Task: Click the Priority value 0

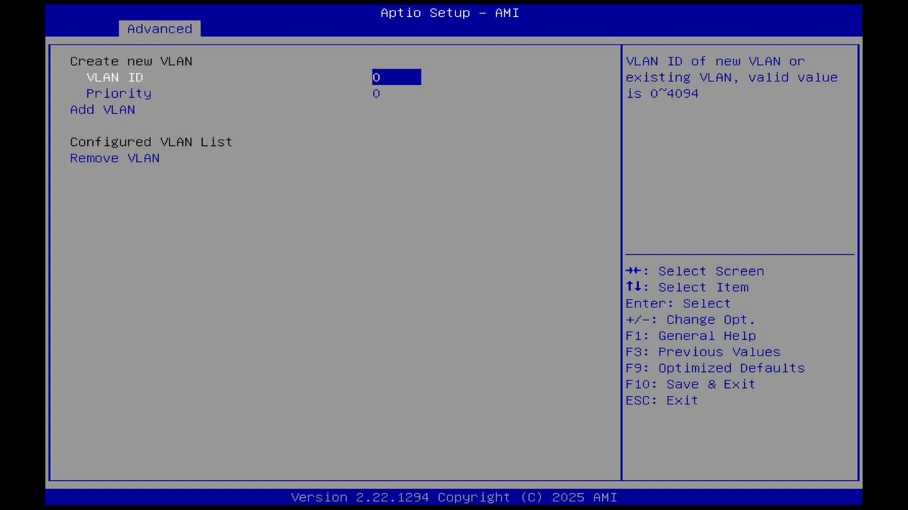Action: click(x=376, y=93)
